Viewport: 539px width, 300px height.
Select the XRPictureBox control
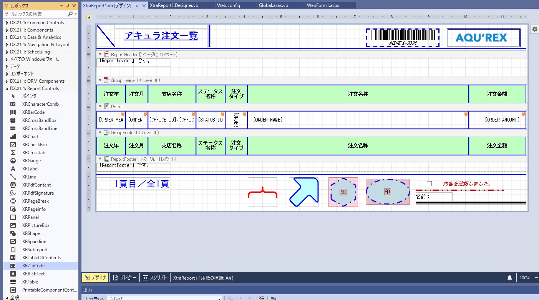click(35, 225)
